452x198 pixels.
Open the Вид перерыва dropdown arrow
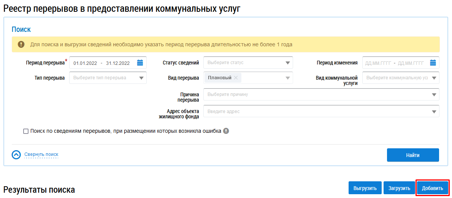287,78
